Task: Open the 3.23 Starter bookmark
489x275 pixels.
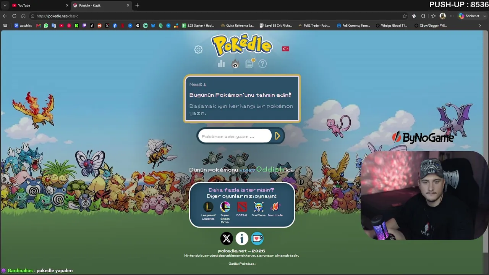Action: [x=198, y=26]
